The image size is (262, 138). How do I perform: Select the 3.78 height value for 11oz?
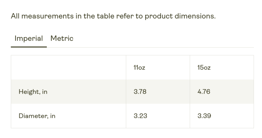140,92
